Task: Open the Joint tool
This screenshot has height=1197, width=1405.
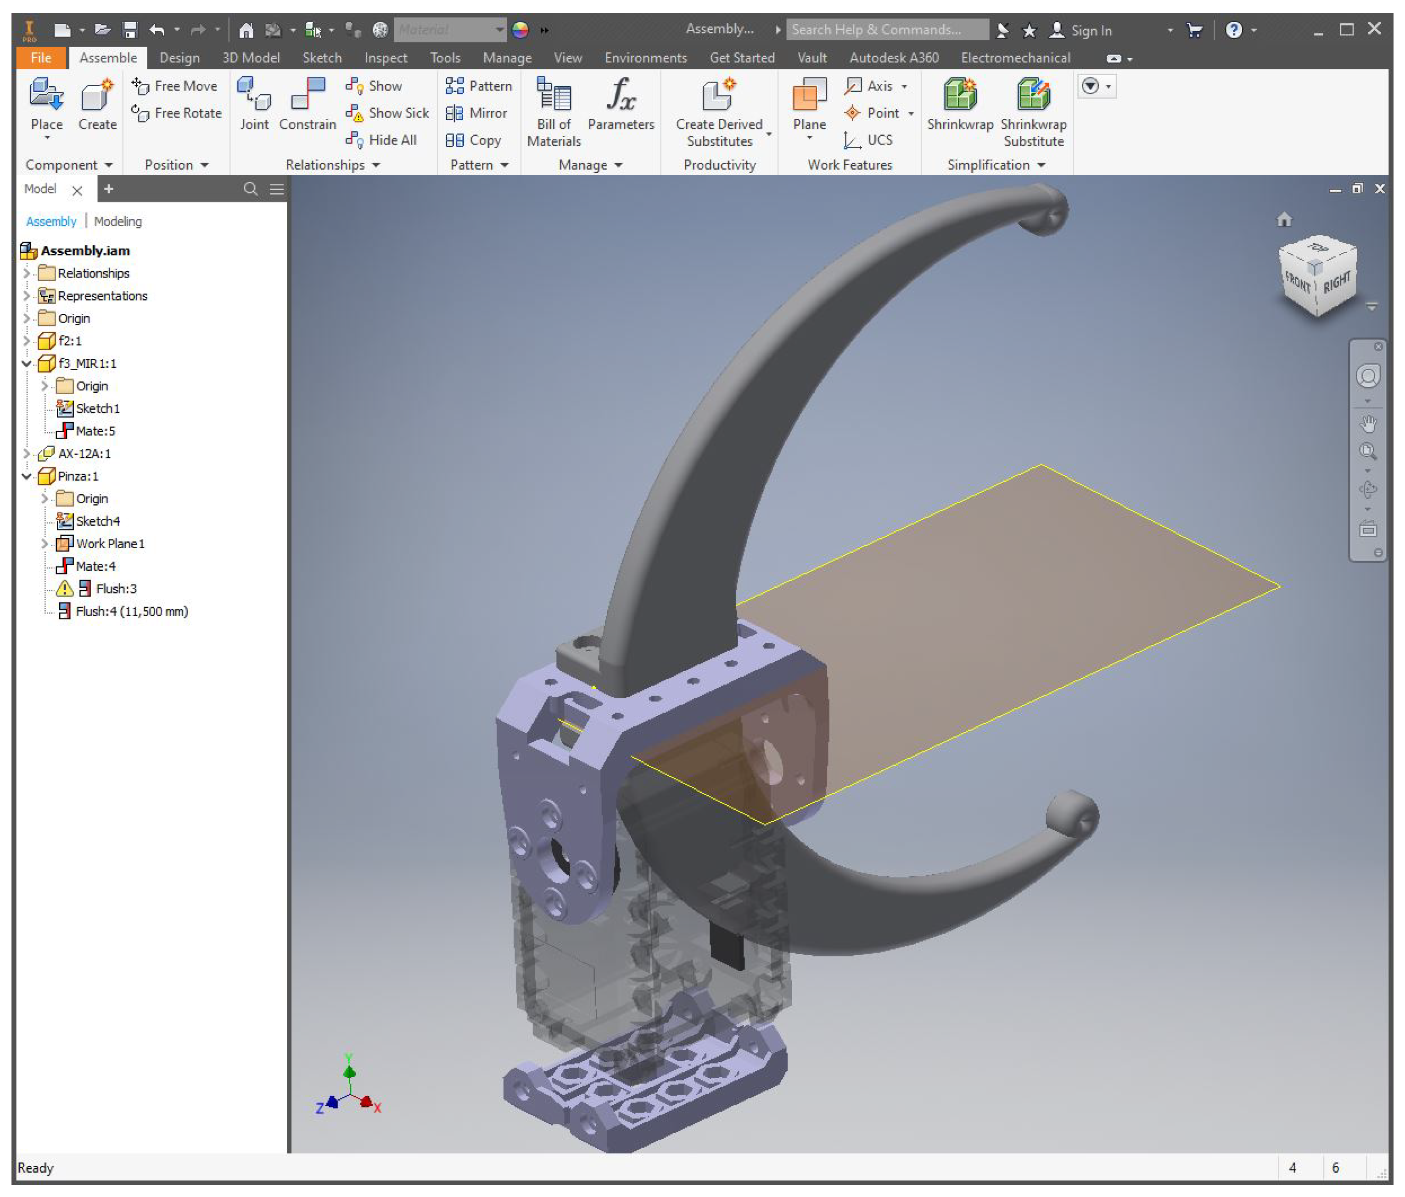Action: click(254, 95)
